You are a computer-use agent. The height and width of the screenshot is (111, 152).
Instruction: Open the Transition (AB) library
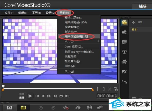point(124,42)
